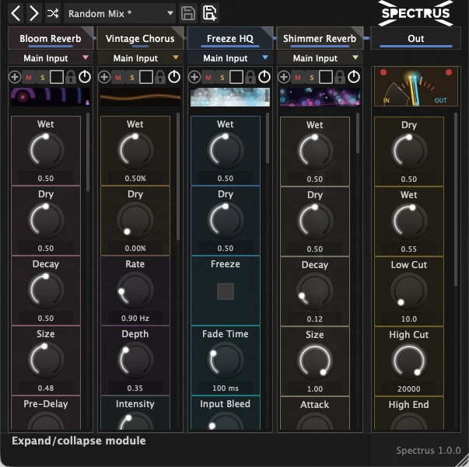Click the Bloom Reverb Wet knob
This screenshot has height=467, width=469.
[x=46, y=150]
